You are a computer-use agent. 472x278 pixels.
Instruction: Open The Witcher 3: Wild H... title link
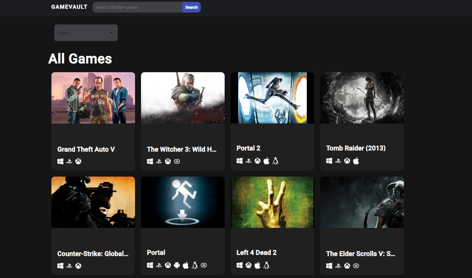tap(182, 149)
